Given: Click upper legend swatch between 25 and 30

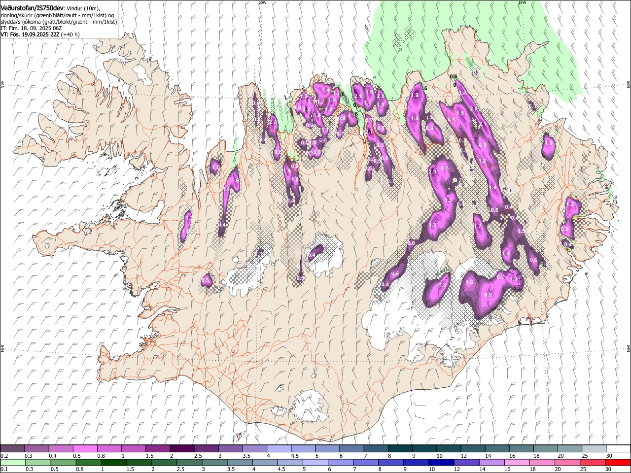Looking at the screenshot, I should (x=595, y=448).
